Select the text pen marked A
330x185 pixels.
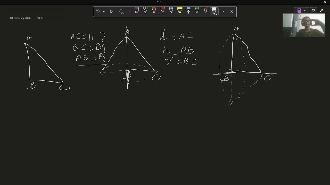pos(145,11)
